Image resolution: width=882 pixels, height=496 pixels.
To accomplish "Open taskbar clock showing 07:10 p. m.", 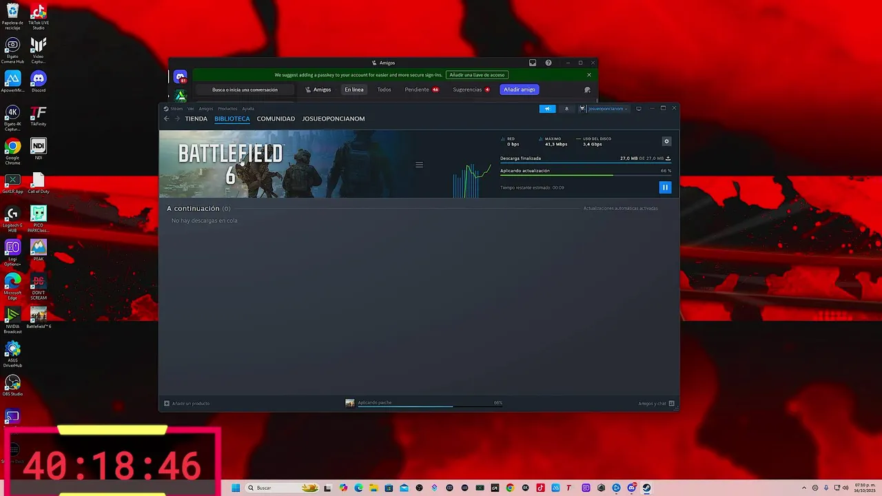I will [864, 488].
